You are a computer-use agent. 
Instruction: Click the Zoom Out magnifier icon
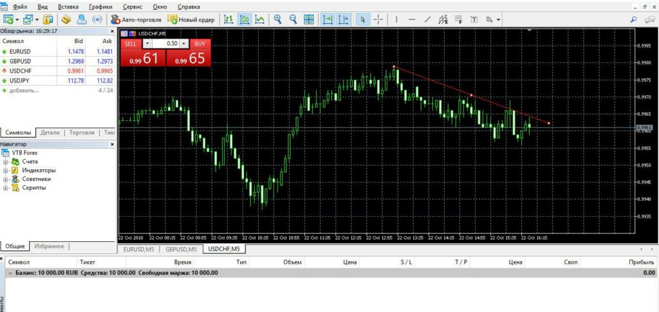coord(293,19)
